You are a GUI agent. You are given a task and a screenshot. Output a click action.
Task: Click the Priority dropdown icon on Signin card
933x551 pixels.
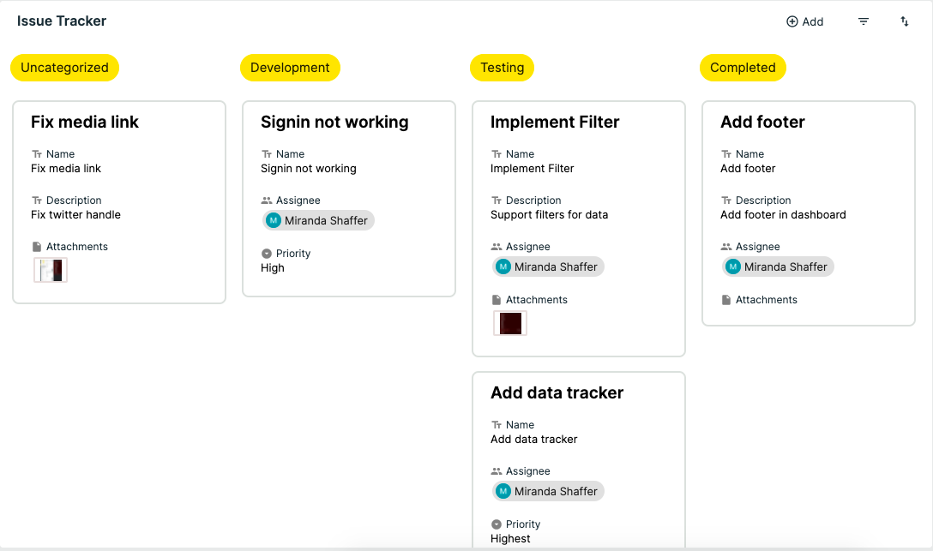pos(267,254)
